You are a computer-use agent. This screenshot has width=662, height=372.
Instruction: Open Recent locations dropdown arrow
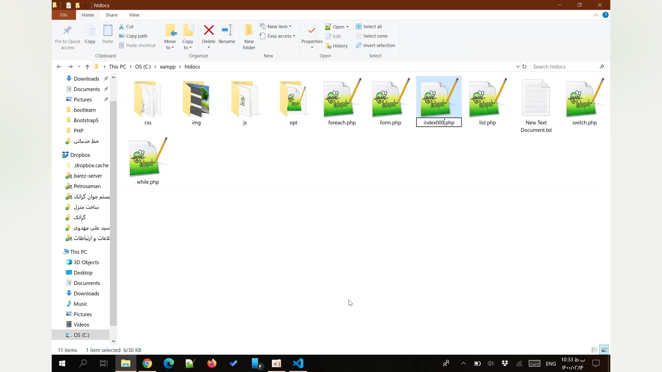click(x=79, y=66)
